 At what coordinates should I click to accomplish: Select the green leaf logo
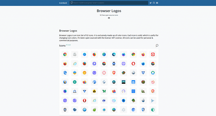[x=94, y=110]
